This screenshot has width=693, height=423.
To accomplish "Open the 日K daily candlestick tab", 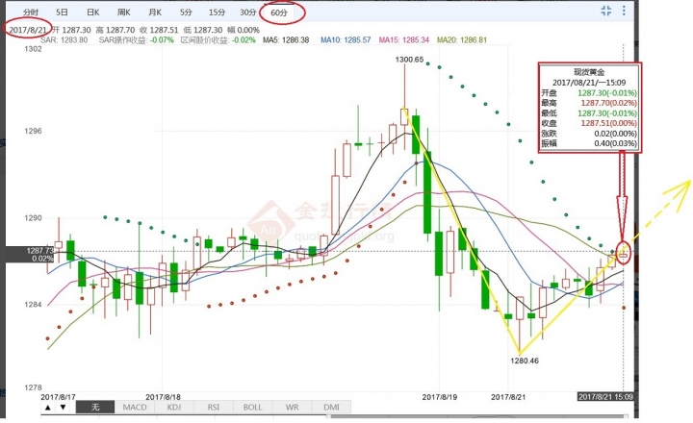I will [x=92, y=12].
